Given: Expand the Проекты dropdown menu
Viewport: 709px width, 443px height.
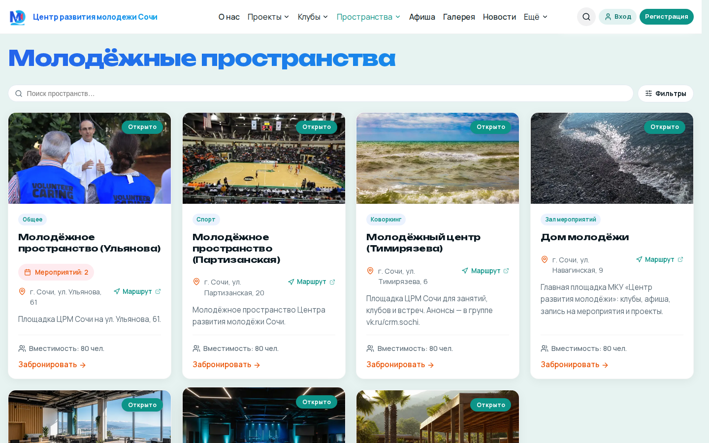Looking at the screenshot, I should pyautogui.click(x=268, y=17).
